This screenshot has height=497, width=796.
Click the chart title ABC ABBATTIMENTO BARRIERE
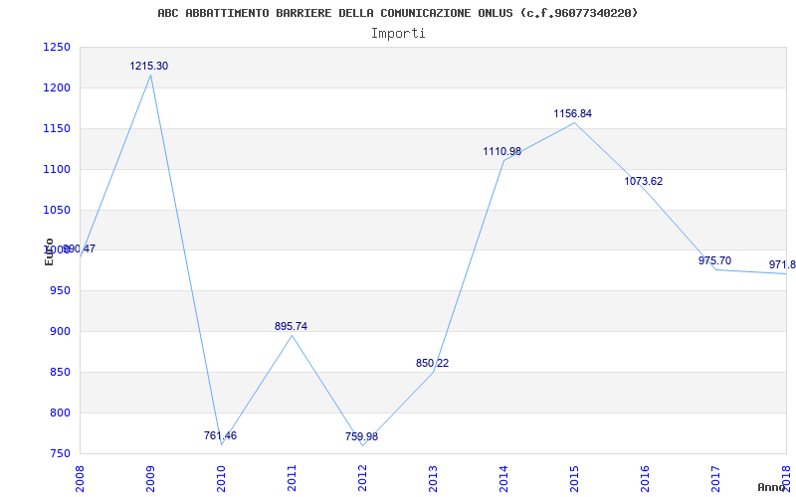pyautogui.click(x=397, y=13)
